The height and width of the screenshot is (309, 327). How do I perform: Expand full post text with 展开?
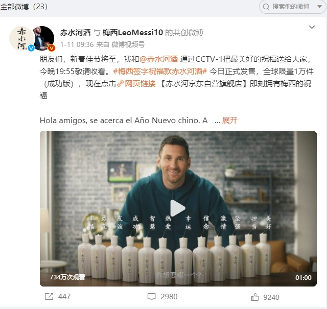click(229, 121)
